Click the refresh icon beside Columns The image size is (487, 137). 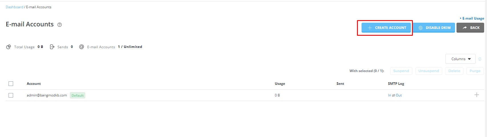[480, 59]
